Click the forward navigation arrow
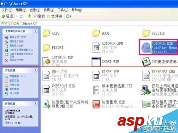178x133 pixels. coord(21,16)
